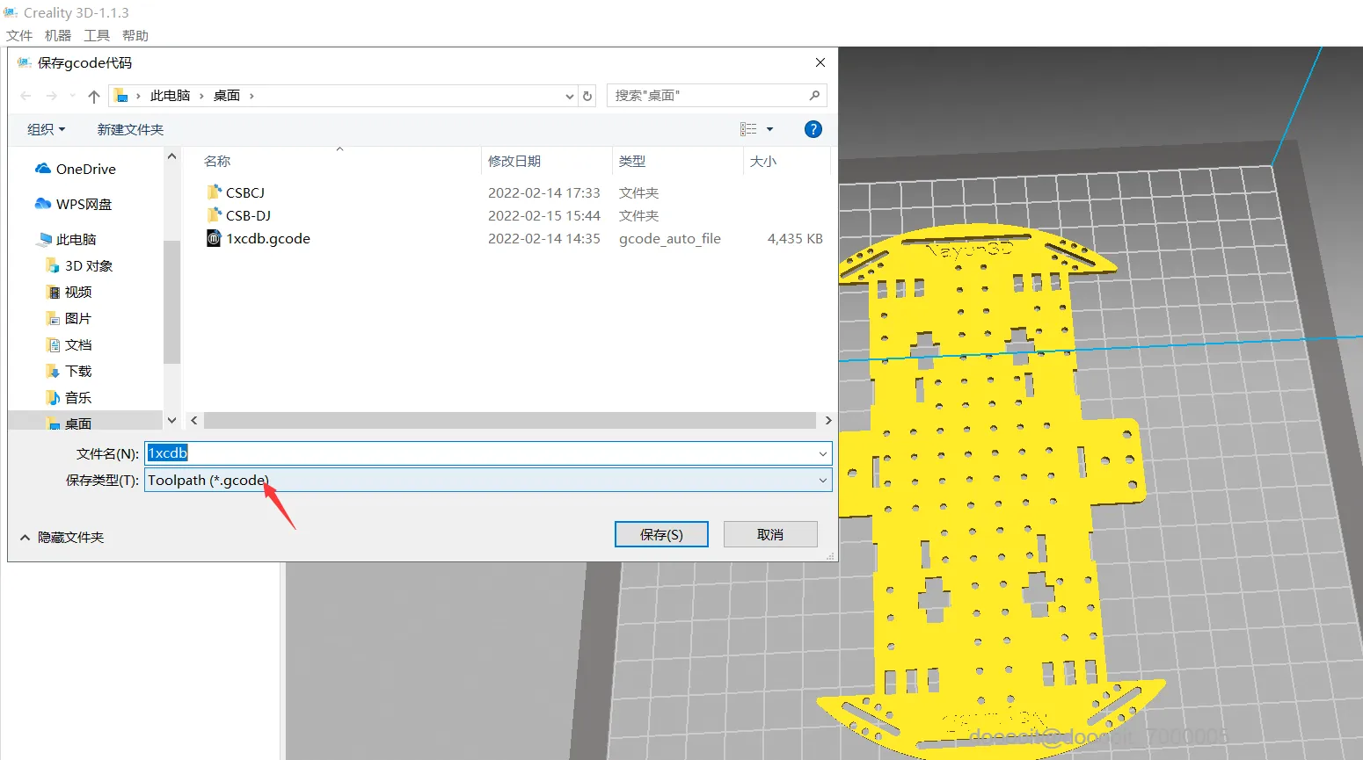The height and width of the screenshot is (760, 1363).
Task: Click the 取消 button
Action: pyautogui.click(x=770, y=534)
